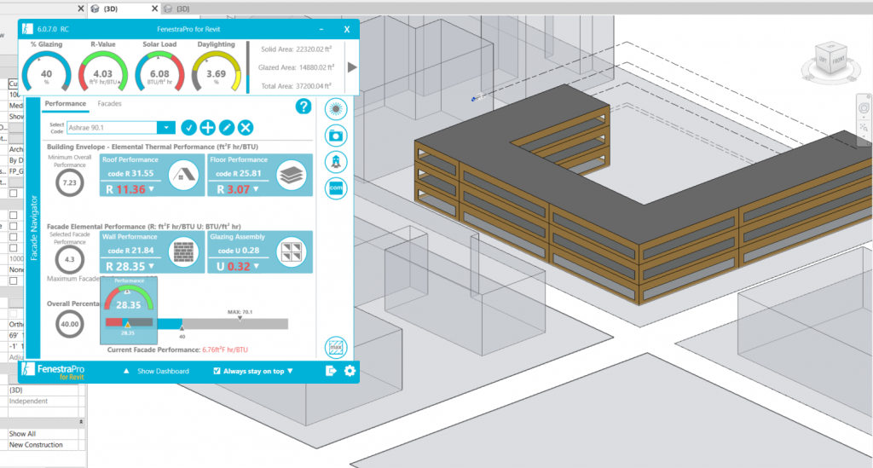The image size is (873, 468).
Task: Select the Show All property row
Action: coord(43,434)
